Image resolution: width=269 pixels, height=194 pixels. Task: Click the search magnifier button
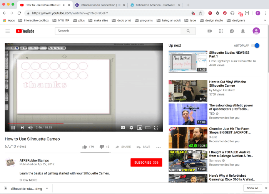[188, 31]
